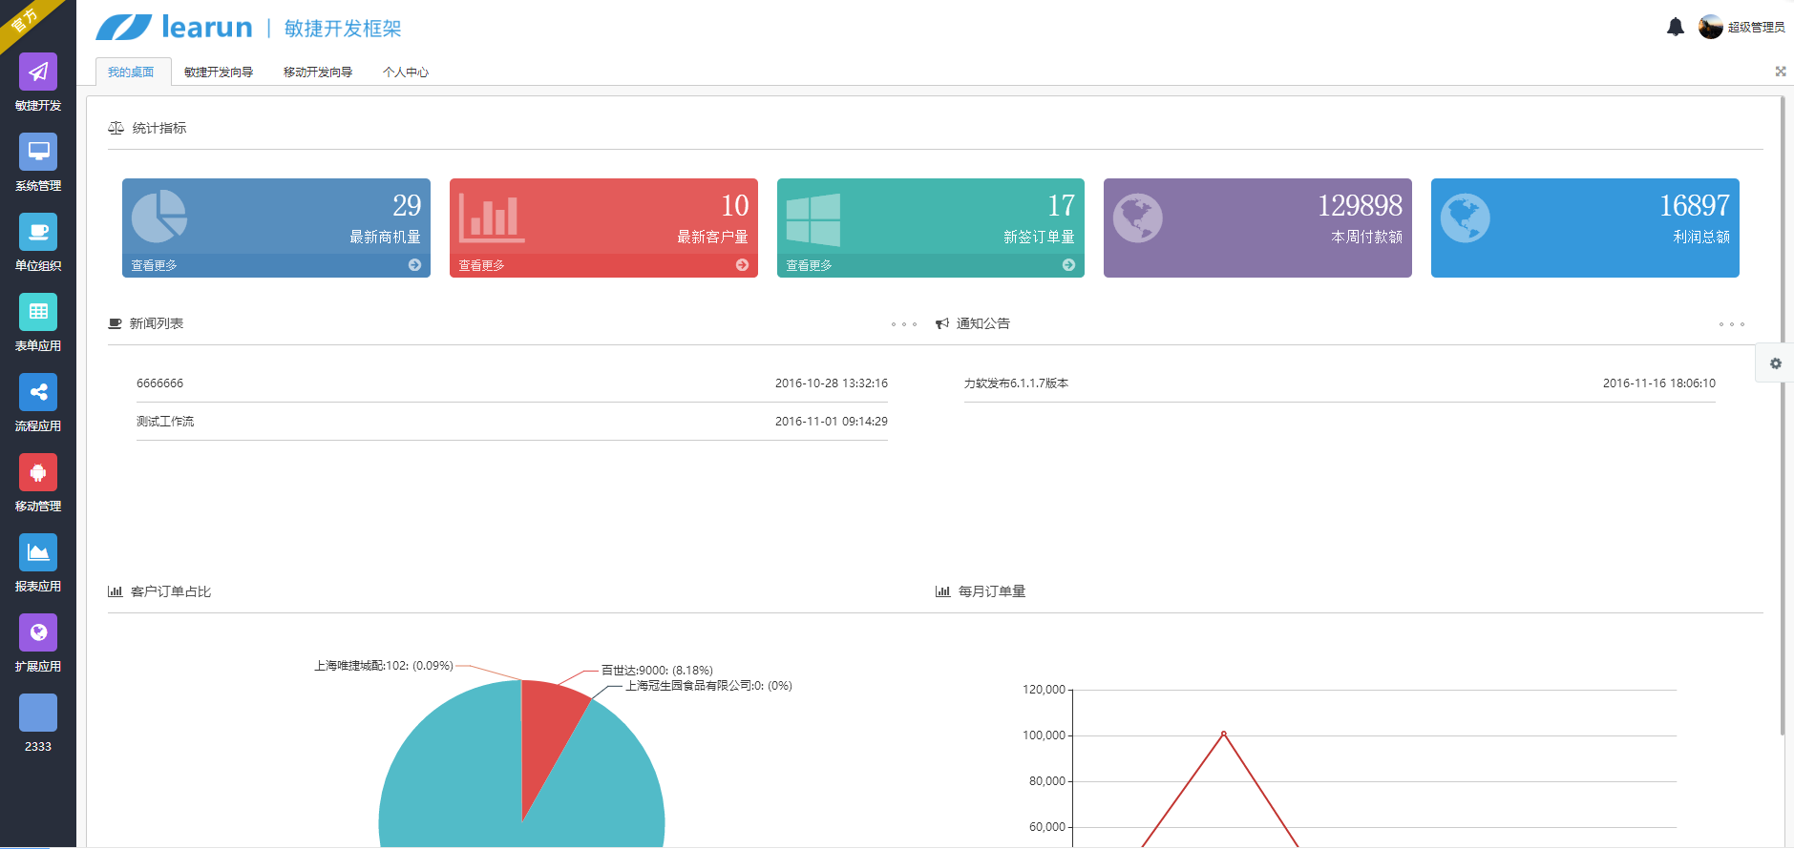
Task: Click 查看更多 on 最新客户量 card
Action: (481, 265)
